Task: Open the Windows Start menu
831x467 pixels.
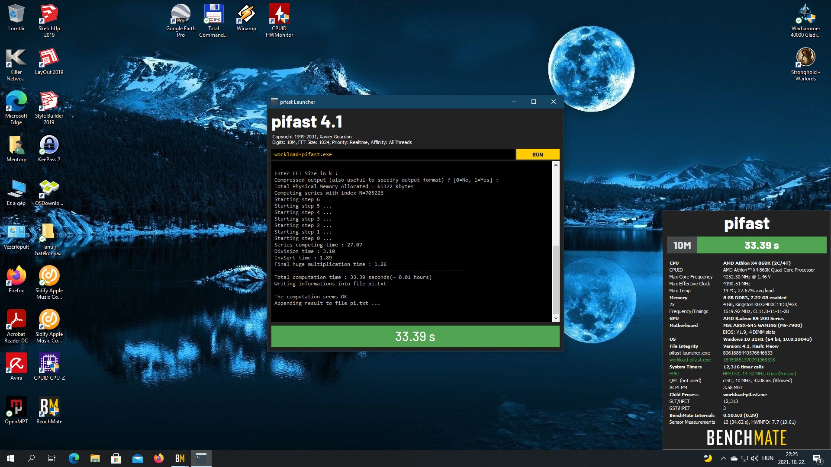Action: pyautogui.click(x=10, y=458)
